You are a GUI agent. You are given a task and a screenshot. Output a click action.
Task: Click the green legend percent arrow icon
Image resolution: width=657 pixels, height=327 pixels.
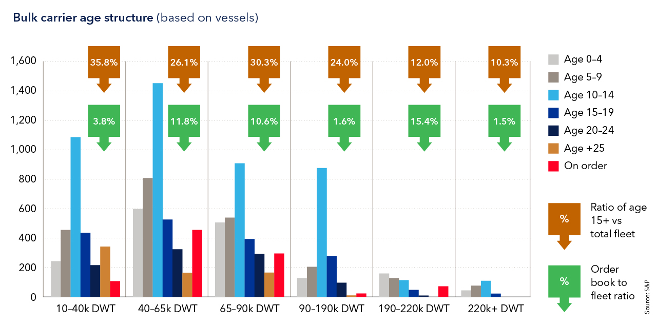tap(564, 282)
